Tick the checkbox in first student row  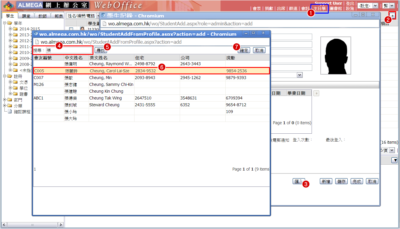pyautogui.click(x=71, y=29)
